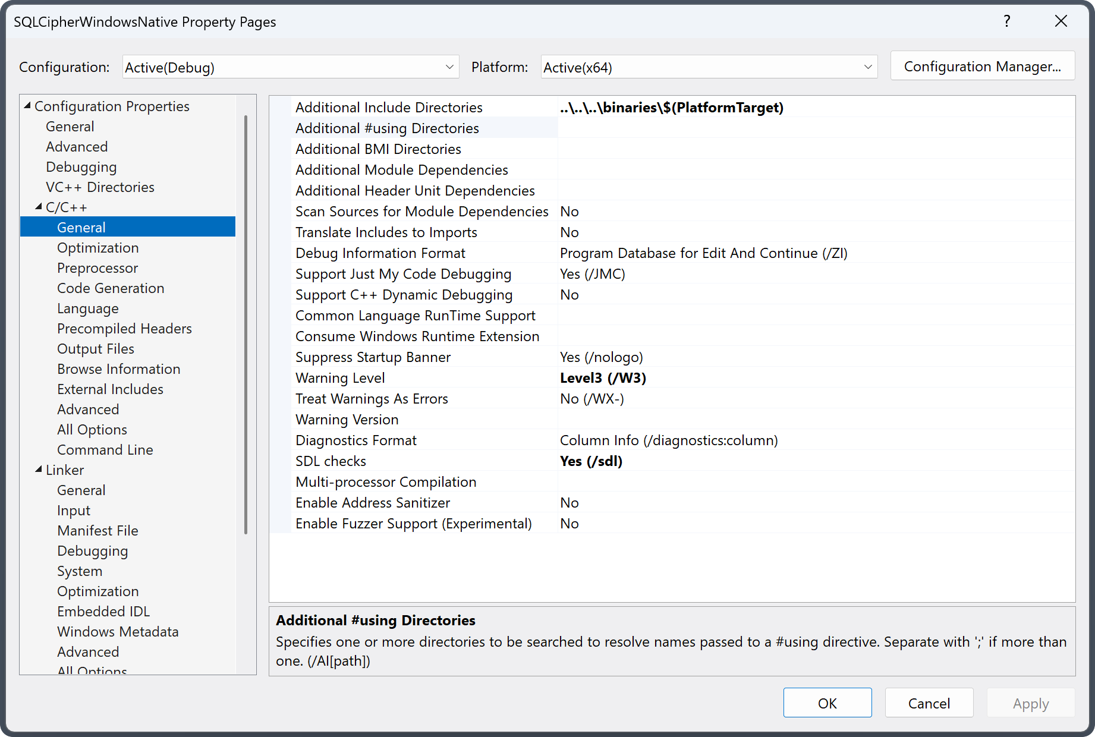Viewport: 1095px width, 737px height.
Task: Select Additional Header Unit Dependencies property
Action: pos(415,191)
